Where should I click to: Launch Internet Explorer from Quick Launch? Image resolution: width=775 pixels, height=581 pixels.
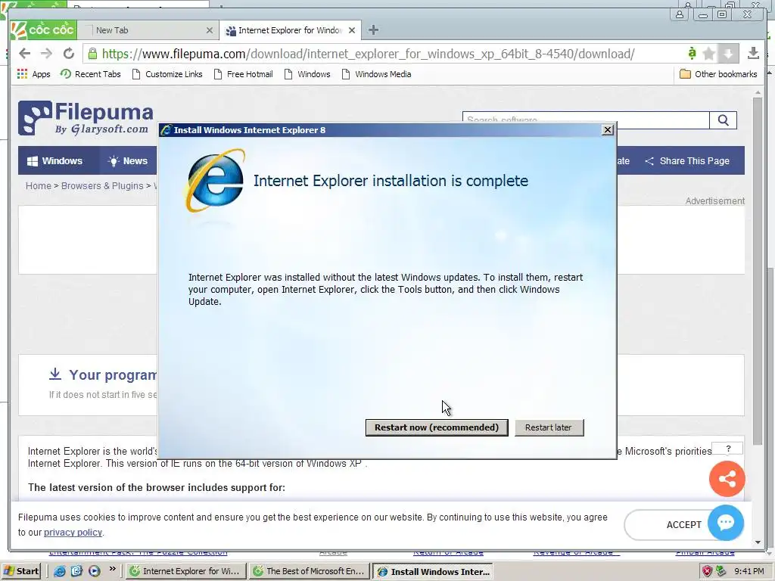59,571
